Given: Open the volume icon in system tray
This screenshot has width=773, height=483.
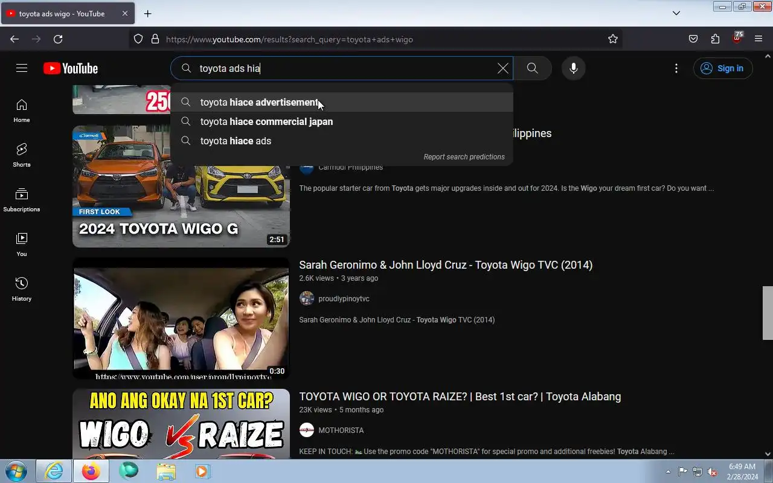Looking at the screenshot, I should (712, 472).
